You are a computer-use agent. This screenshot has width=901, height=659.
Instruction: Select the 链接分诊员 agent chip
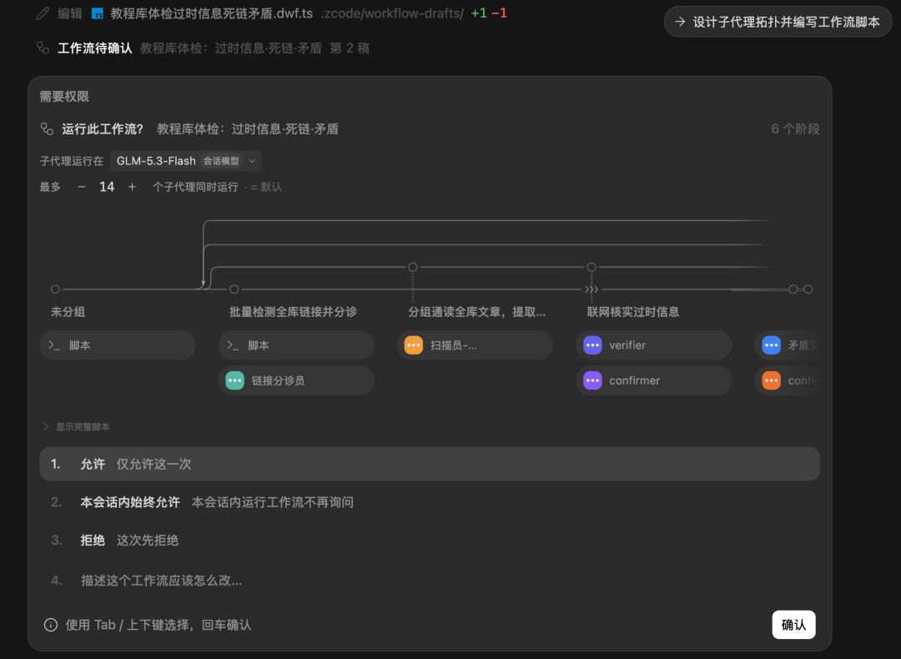(296, 380)
